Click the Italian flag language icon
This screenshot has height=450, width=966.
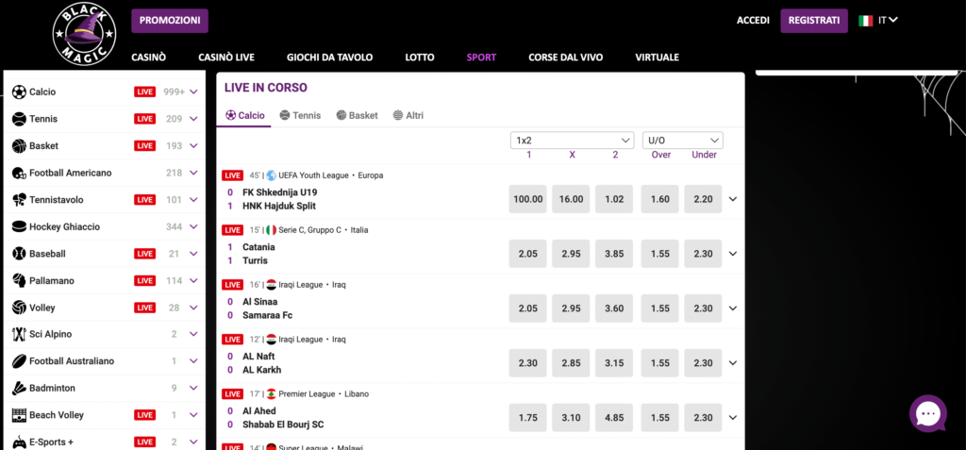866,21
